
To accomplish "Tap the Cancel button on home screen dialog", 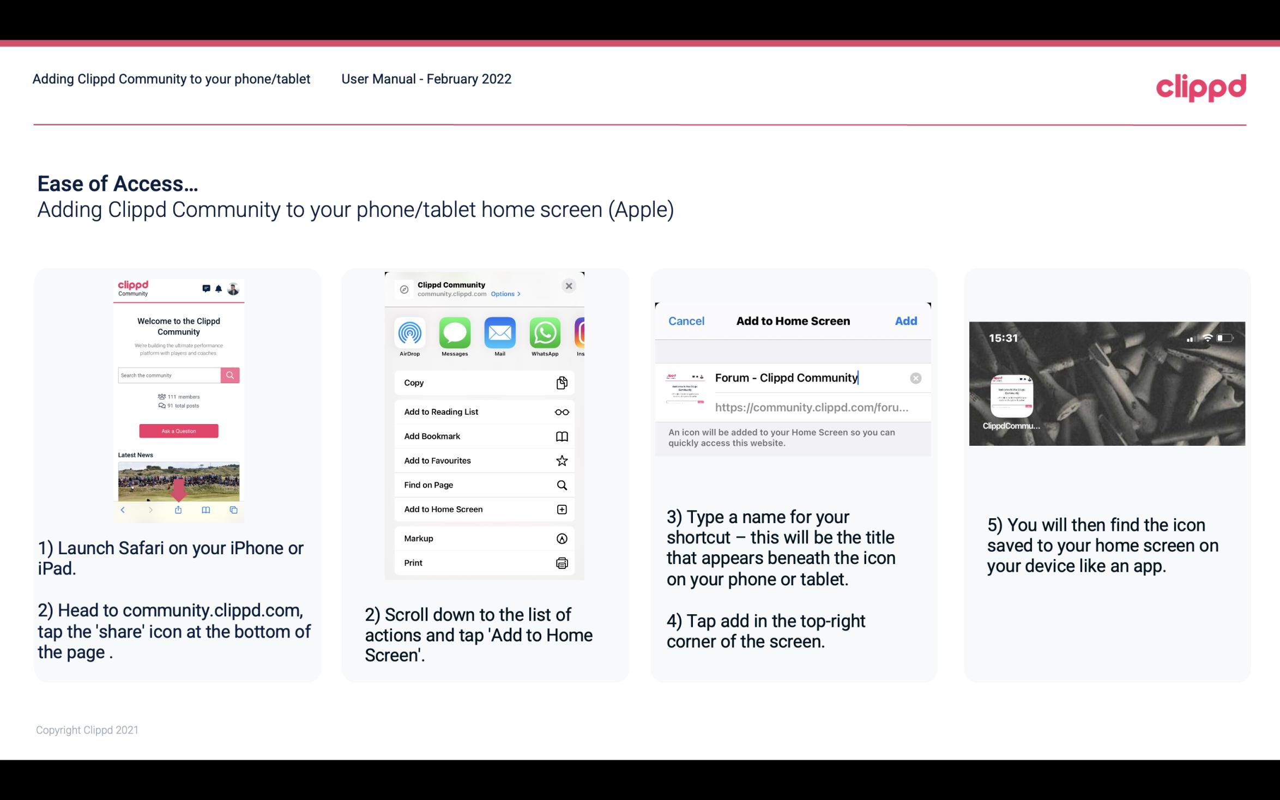I will (x=686, y=320).
